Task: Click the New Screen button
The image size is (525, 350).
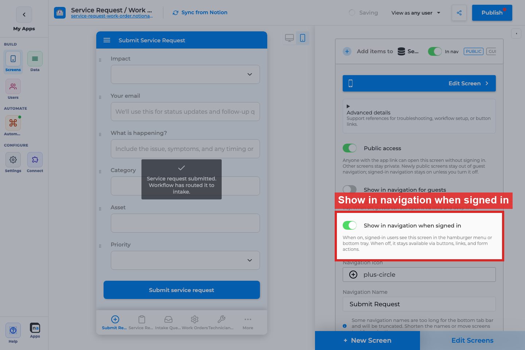Action: click(367, 341)
